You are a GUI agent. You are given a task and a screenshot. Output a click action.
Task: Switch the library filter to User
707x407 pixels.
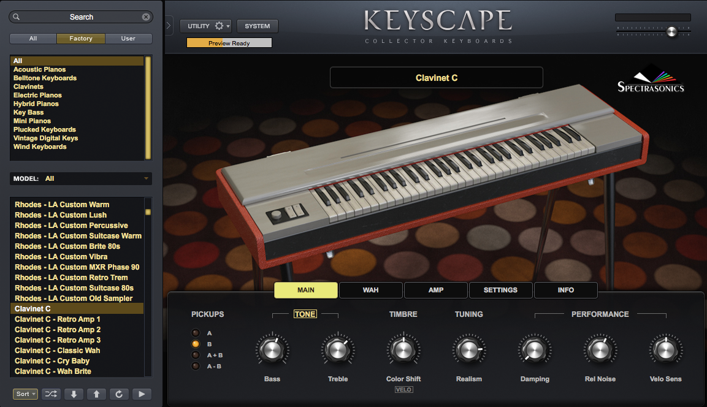point(128,38)
